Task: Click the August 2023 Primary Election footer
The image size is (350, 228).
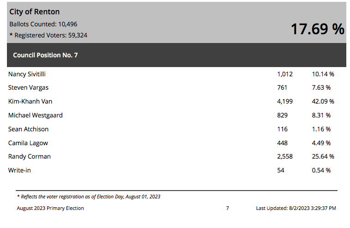Action: click(50, 208)
